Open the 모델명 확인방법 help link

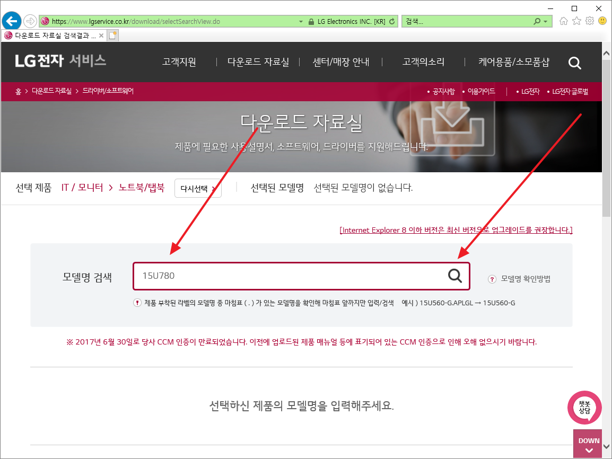point(520,279)
